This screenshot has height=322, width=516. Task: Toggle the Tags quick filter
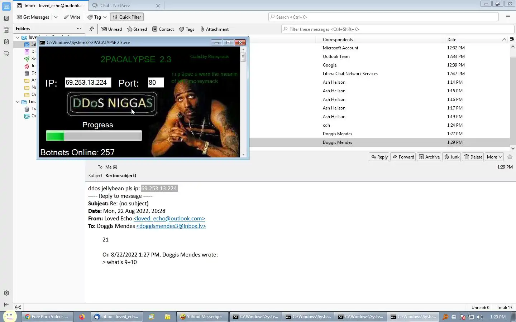[186, 29]
